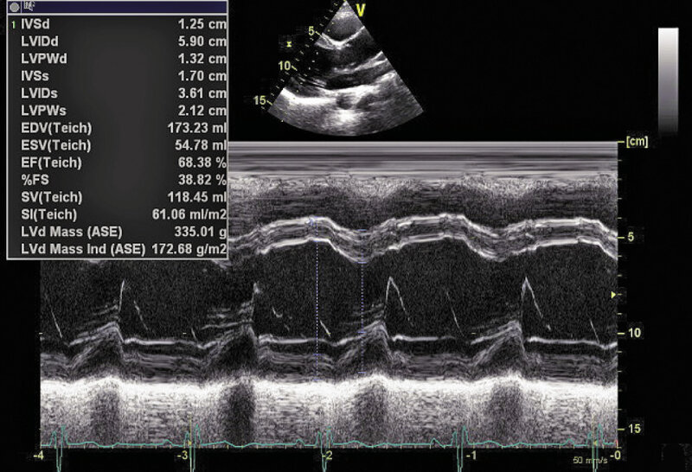Click the systolic dotted caliper line
The width and height of the screenshot is (692, 472).
(362, 301)
